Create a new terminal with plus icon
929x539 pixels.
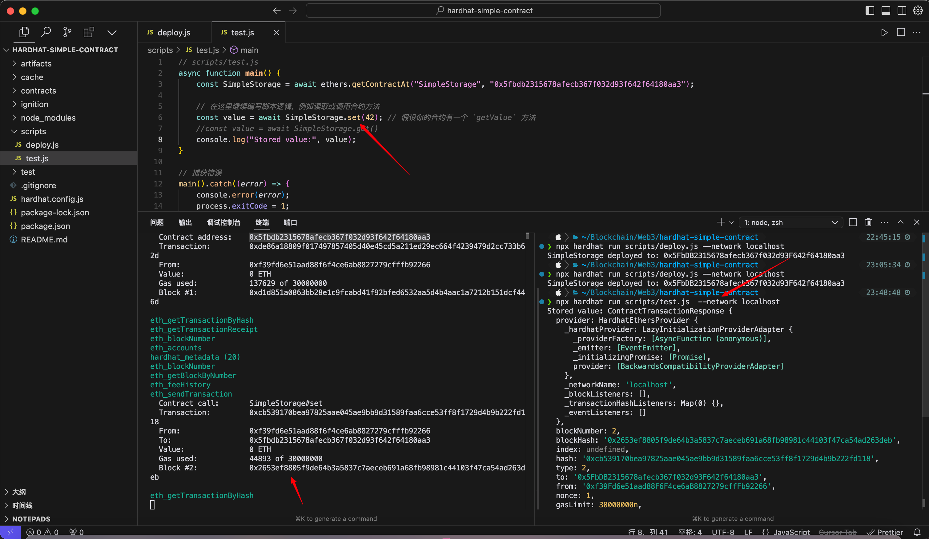pyautogui.click(x=721, y=222)
